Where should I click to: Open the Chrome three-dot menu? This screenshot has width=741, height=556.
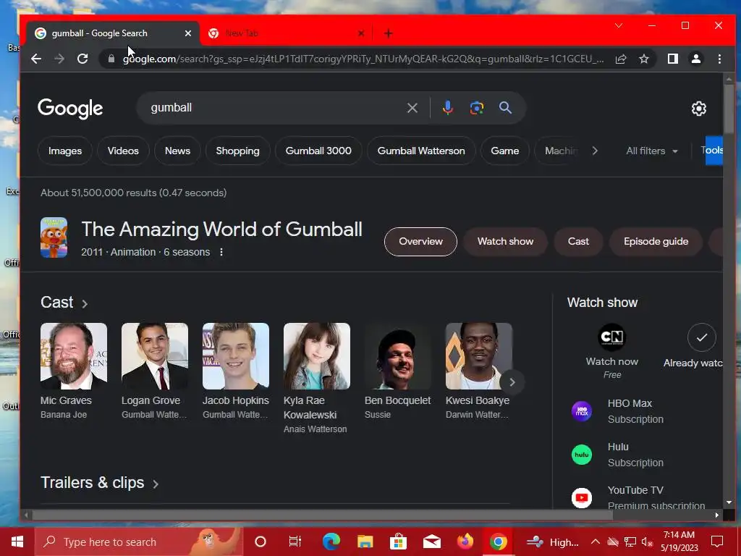click(x=719, y=59)
